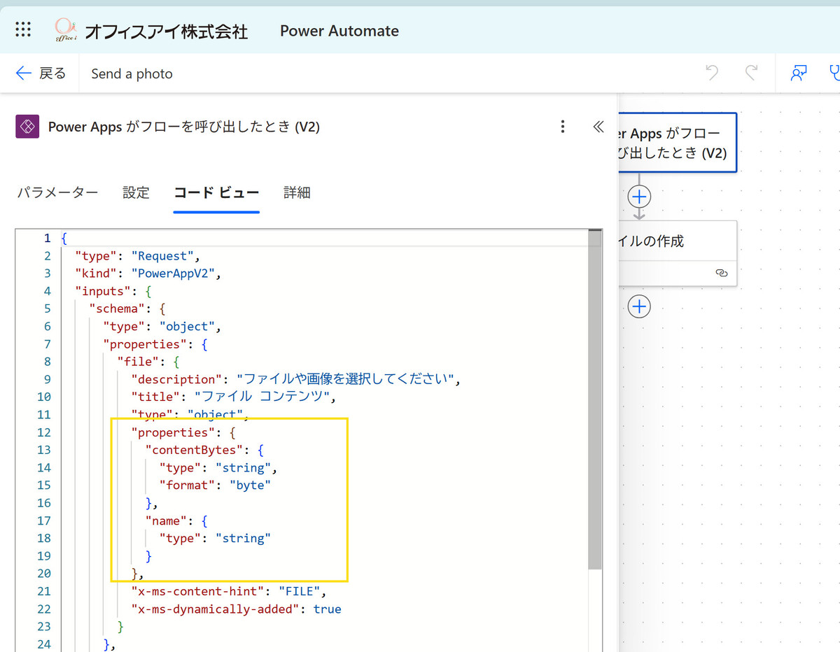
Task: Click the "file": { code line
Action: tap(149, 361)
